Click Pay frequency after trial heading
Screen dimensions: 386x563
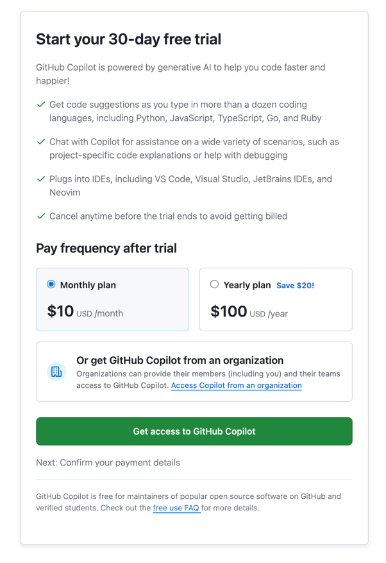pyautogui.click(x=106, y=248)
